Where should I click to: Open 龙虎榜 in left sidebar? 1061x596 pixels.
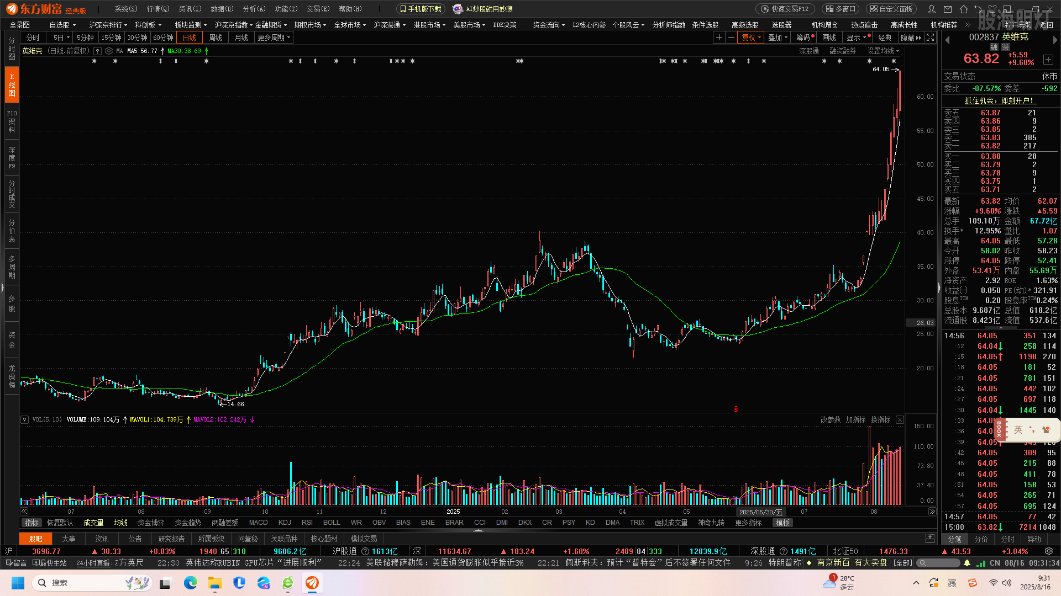click(12, 376)
